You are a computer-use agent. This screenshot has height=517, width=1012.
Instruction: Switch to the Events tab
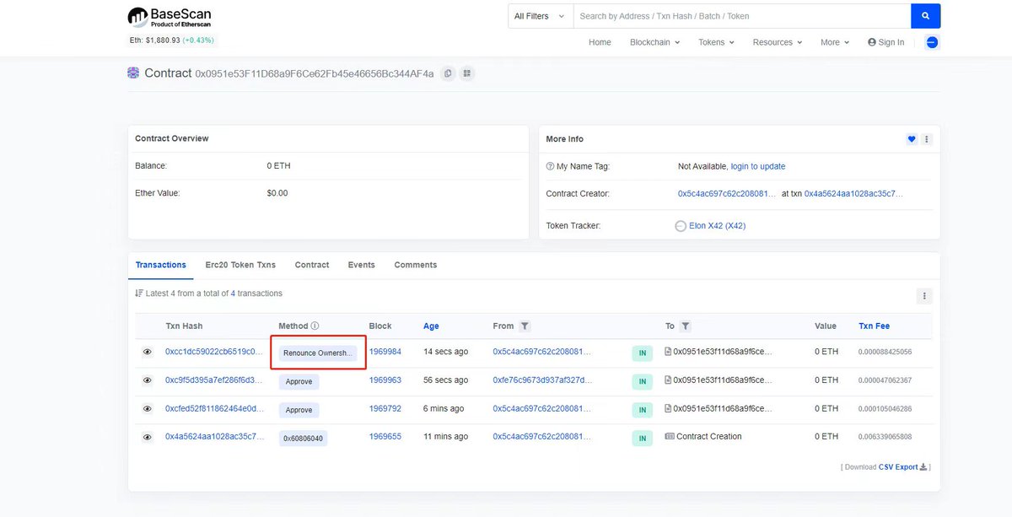361,265
